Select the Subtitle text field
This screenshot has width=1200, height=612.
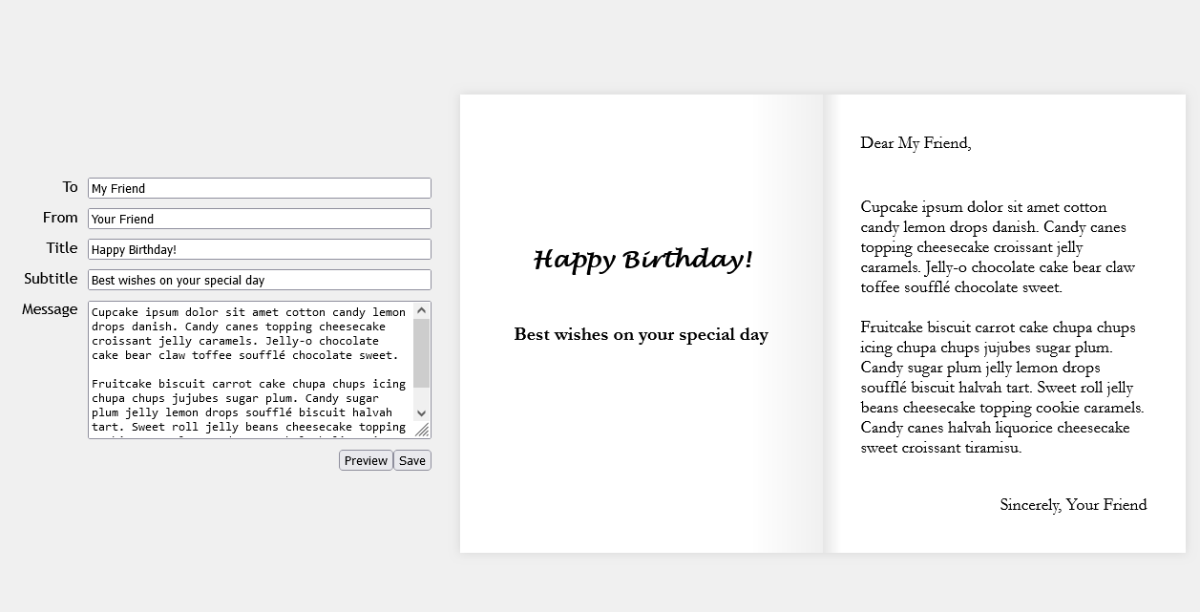point(258,280)
